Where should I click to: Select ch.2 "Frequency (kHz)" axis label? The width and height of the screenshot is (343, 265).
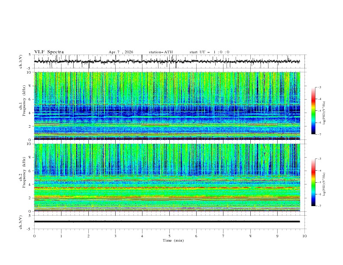[x=24, y=172]
